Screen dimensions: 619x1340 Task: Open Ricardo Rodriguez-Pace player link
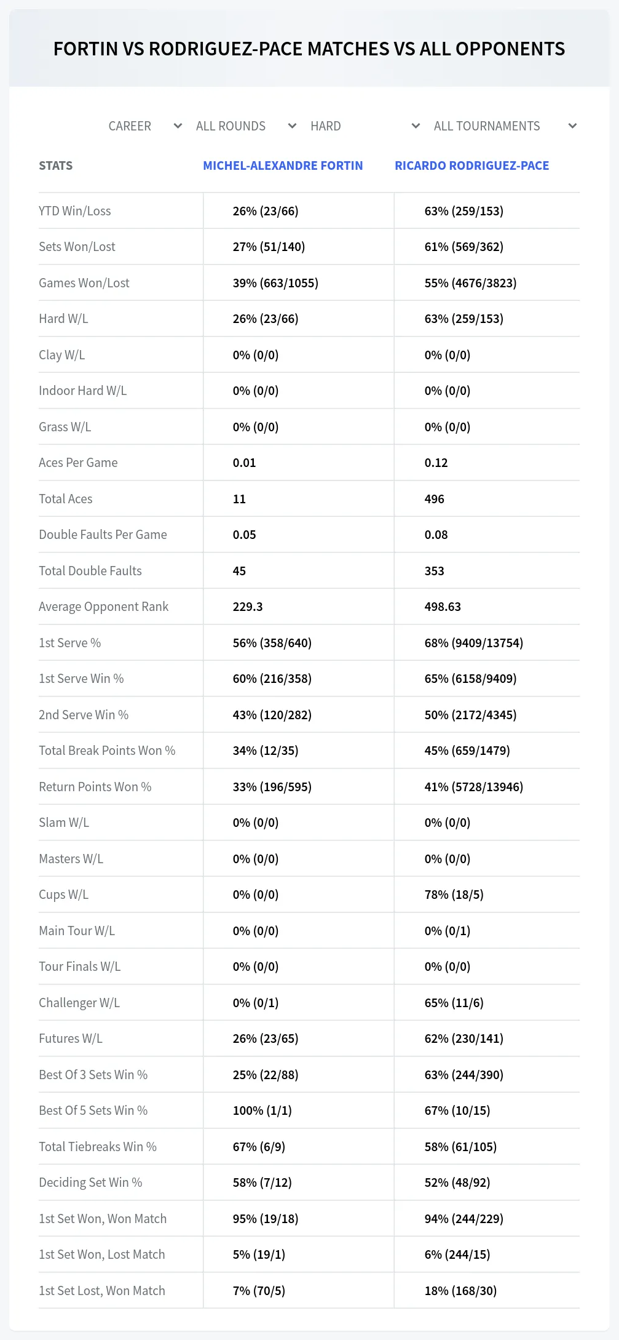coord(471,166)
